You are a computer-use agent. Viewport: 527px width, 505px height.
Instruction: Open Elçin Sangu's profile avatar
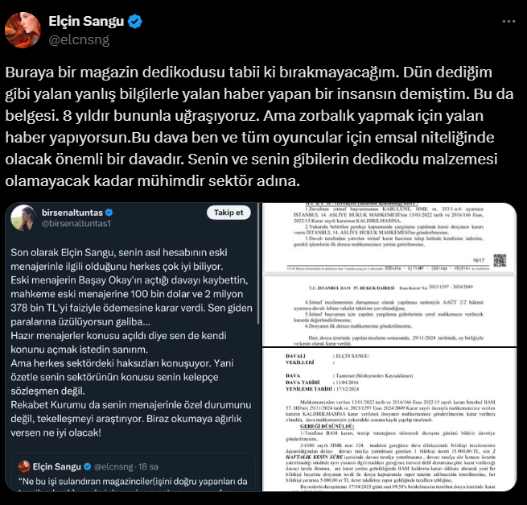pos(23,30)
